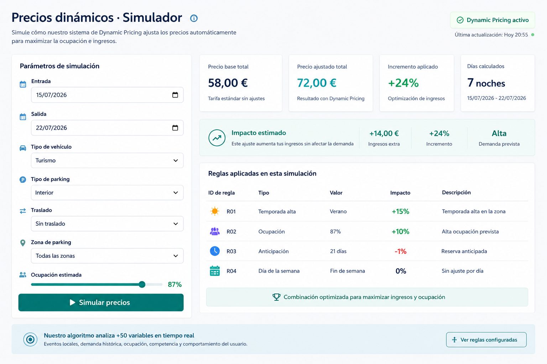Open the Tipo de parking dropdown showing Interior
This screenshot has height=364, width=547.
pyautogui.click(x=107, y=193)
